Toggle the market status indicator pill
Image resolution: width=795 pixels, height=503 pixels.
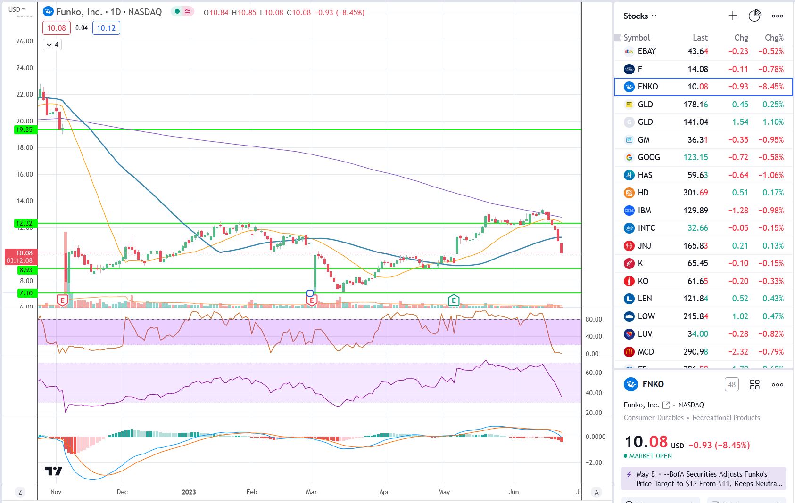[182, 12]
